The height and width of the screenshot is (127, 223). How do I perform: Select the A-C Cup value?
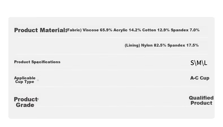200,78
